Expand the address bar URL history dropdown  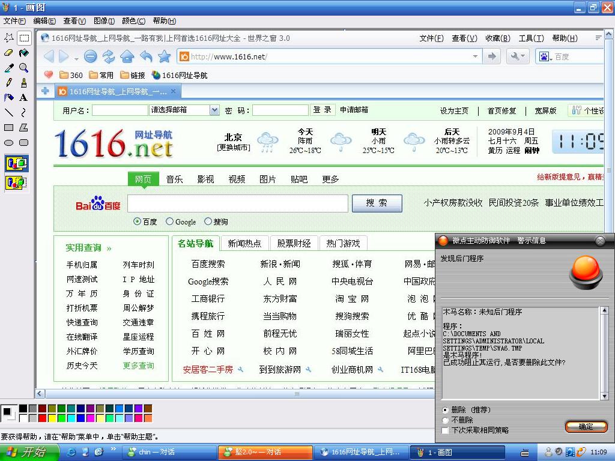coord(476,57)
